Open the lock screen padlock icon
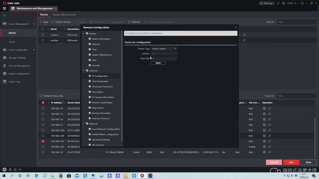The height and width of the screenshot is (179, 319). point(302,3)
